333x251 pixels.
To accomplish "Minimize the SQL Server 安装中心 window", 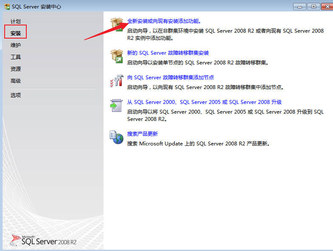I will point(299,6).
